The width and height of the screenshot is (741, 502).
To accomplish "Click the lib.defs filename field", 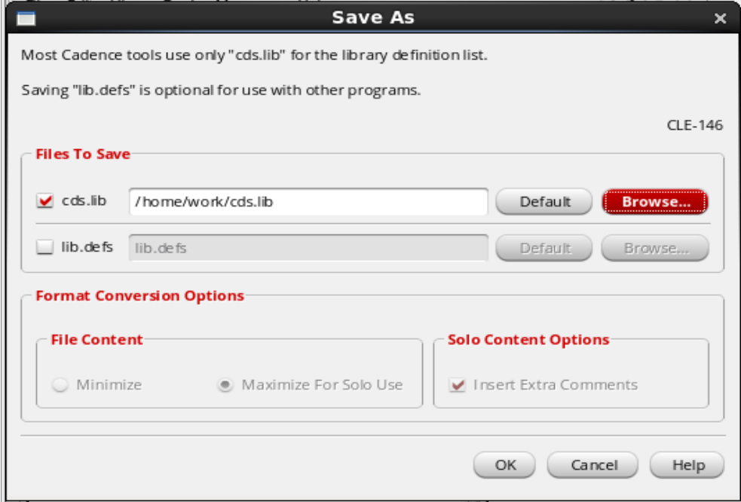I will [x=308, y=247].
